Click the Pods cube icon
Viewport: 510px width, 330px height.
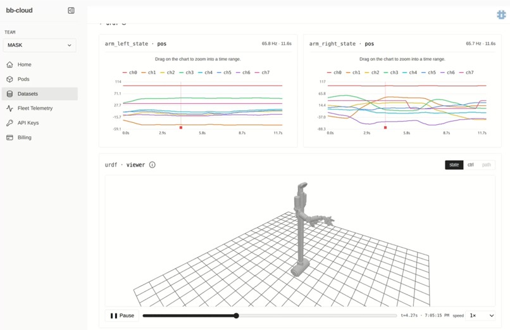click(9, 79)
